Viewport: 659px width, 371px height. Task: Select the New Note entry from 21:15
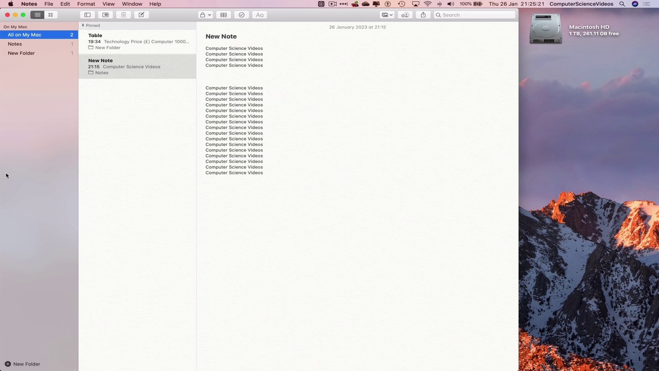pyautogui.click(x=137, y=66)
